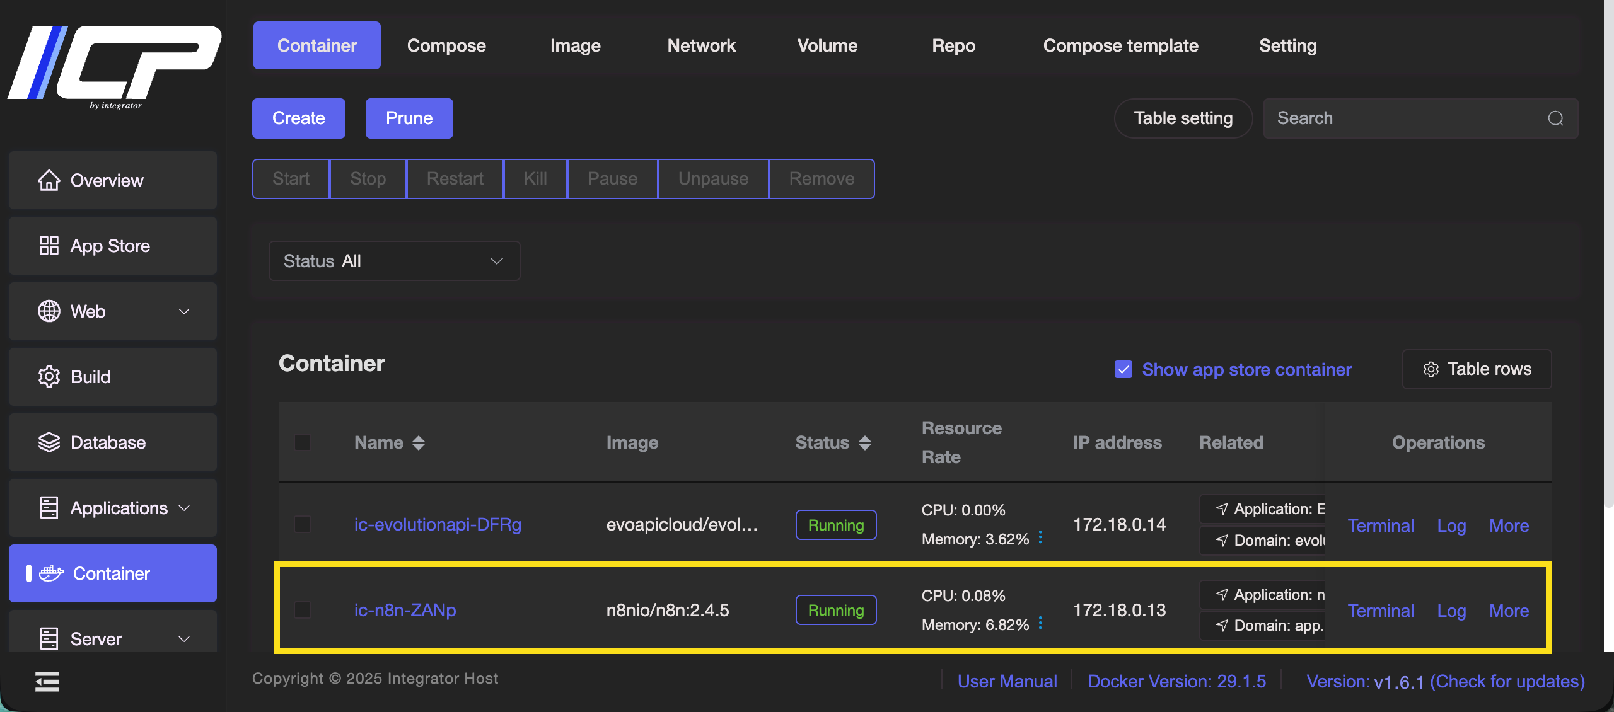The image size is (1614, 712).
Task: Check the ic-evolutionapi-DFRg row checkbox
Action: [x=303, y=524]
